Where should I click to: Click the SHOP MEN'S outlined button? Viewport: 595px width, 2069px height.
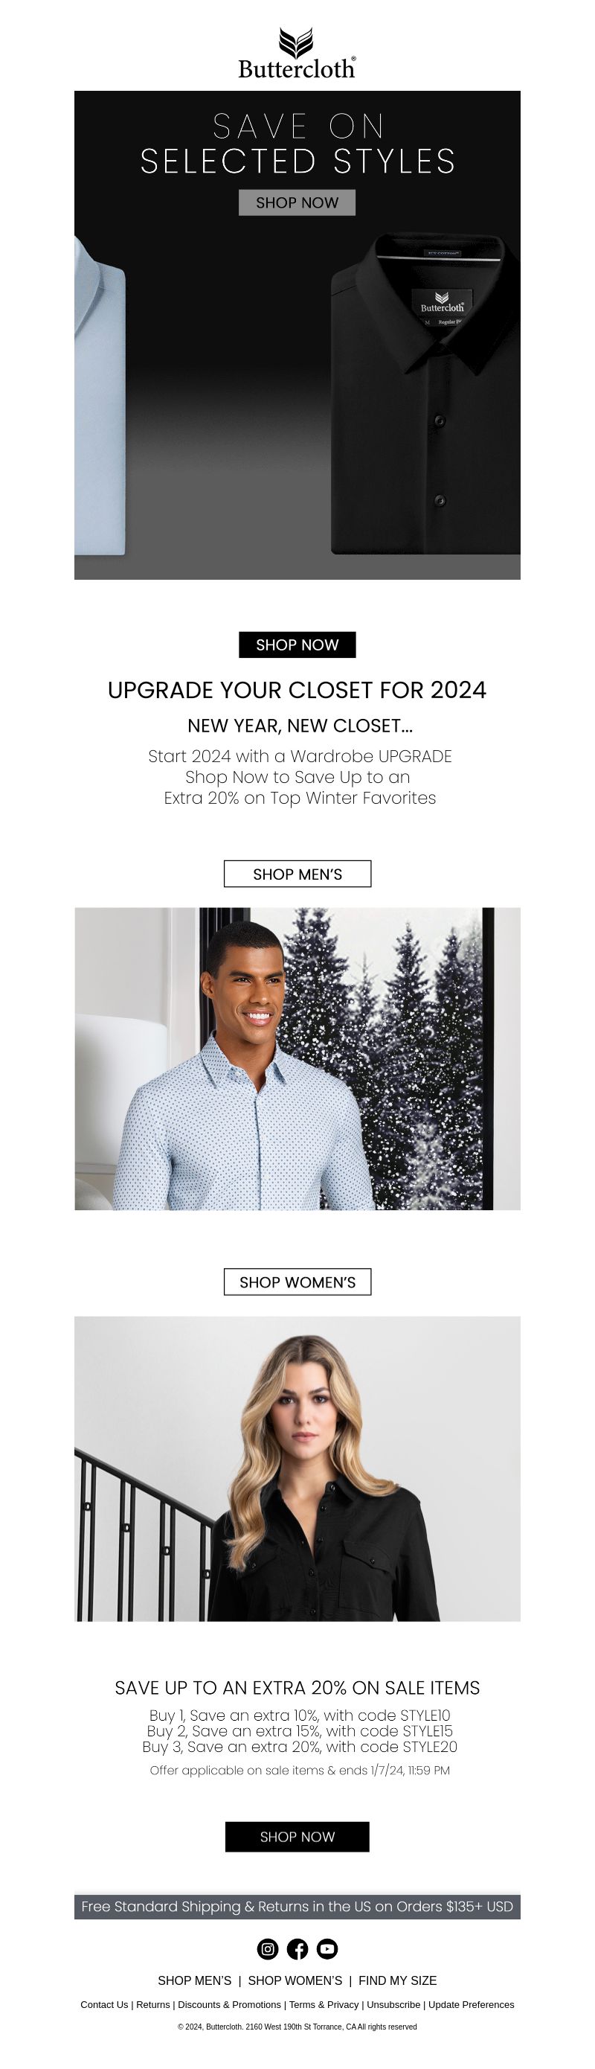[x=297, y=874]
